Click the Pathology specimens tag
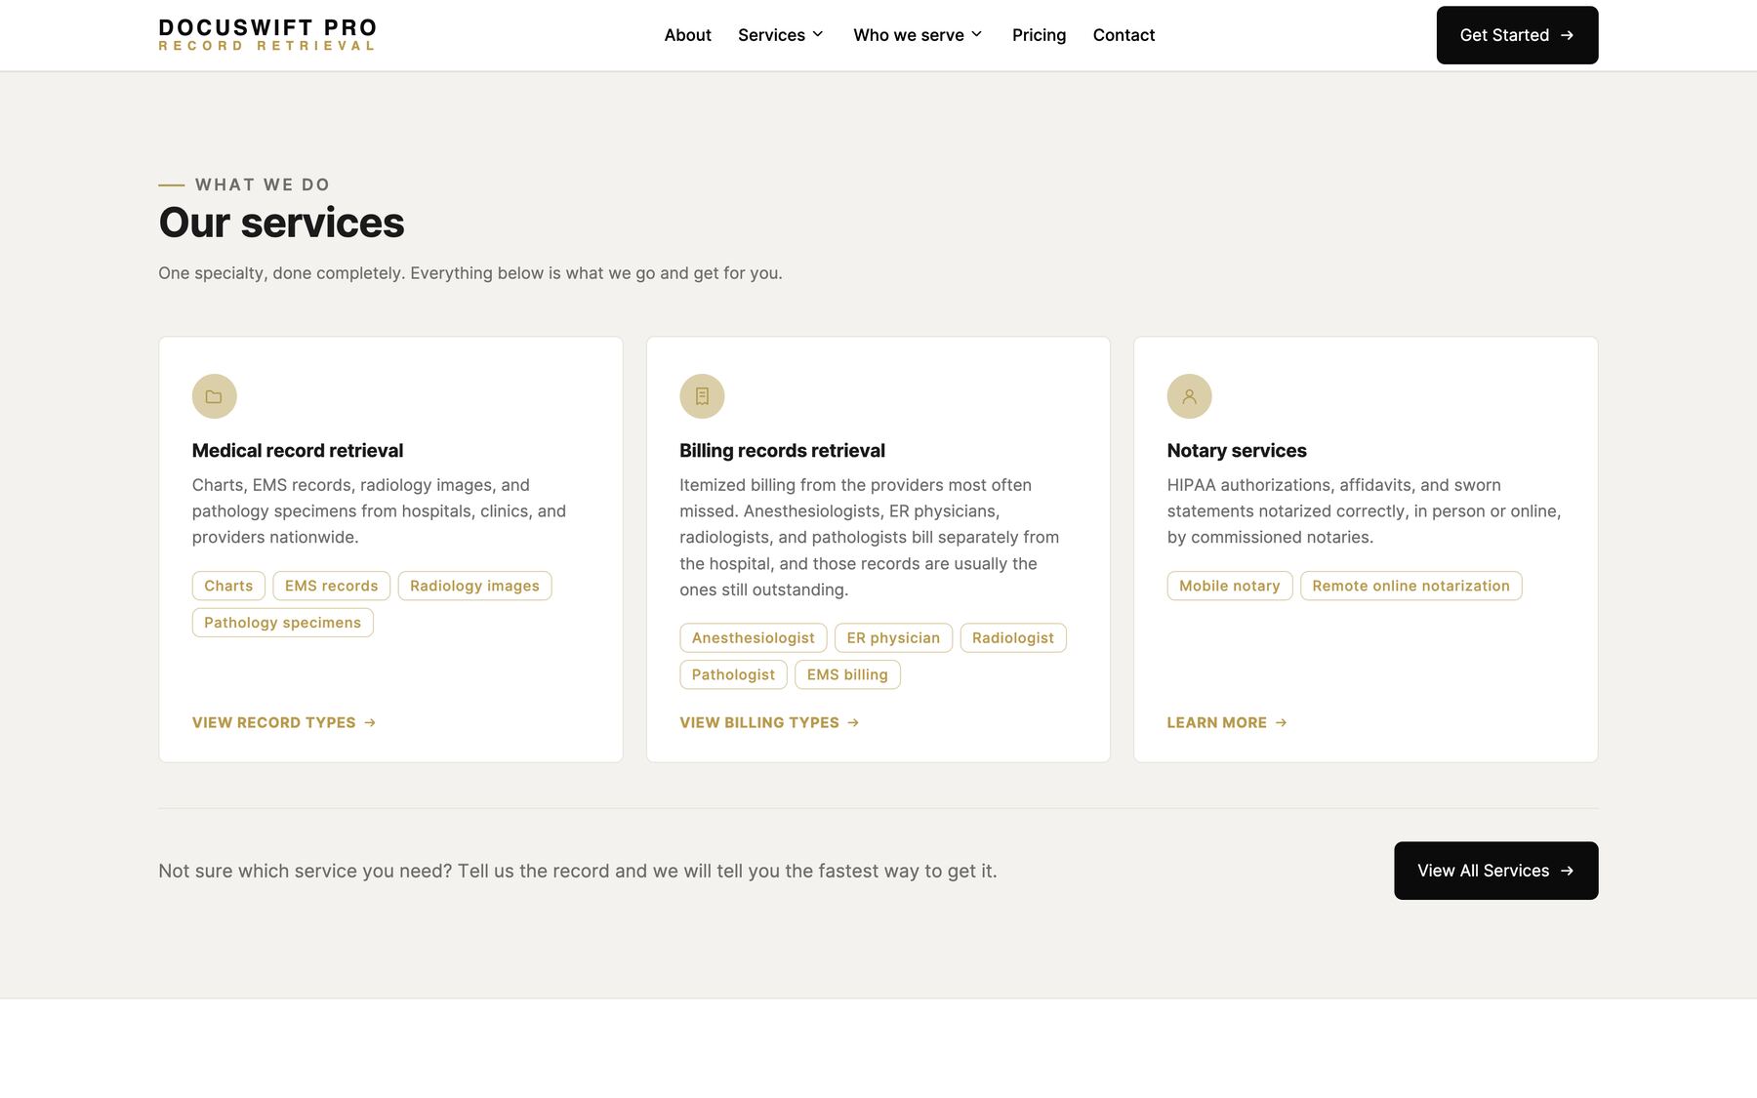Viewport: 1757px width, 1098px height. (283, 623)
